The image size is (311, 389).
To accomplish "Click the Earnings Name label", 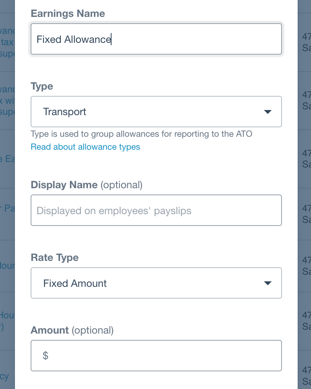I will (68, 14).
